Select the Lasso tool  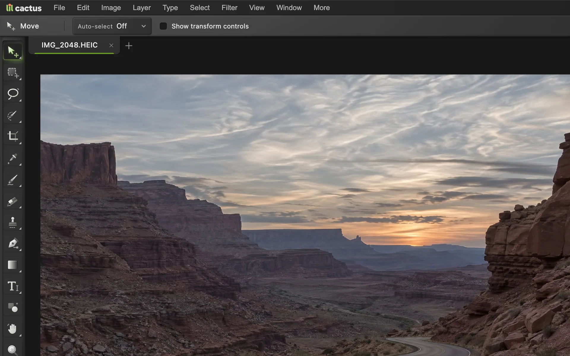click(x=13, y=94)
